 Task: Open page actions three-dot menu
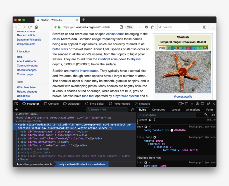coord(141,27)
